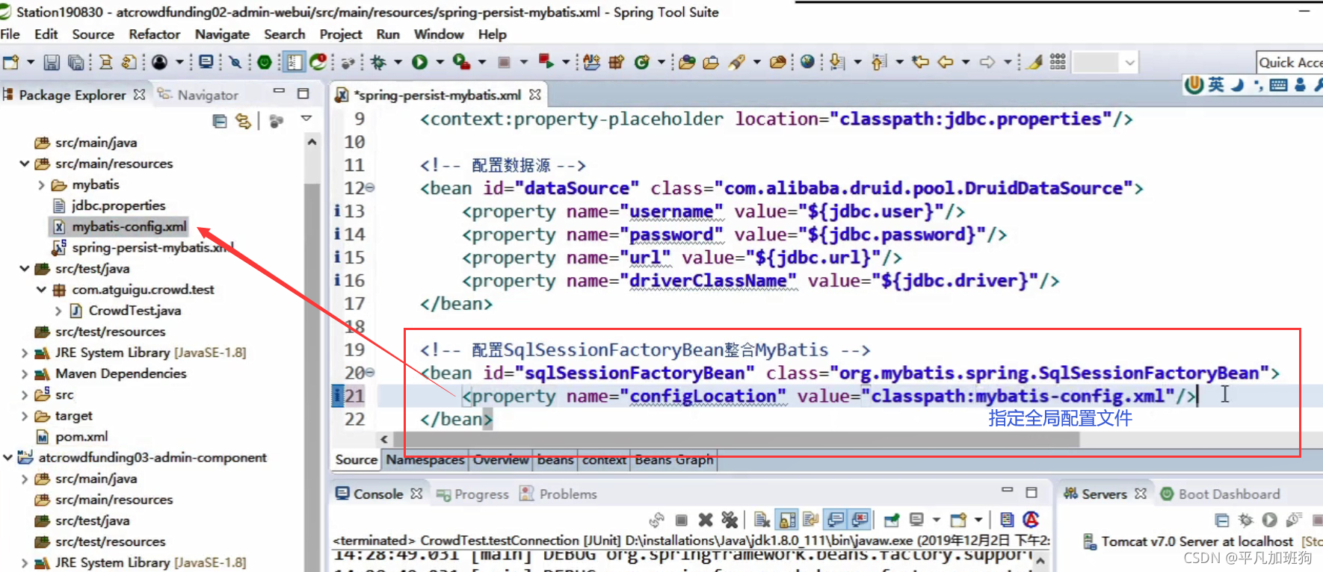Click the Quick Access input field
The image size is (1323, 572).
pos(1289,63)
